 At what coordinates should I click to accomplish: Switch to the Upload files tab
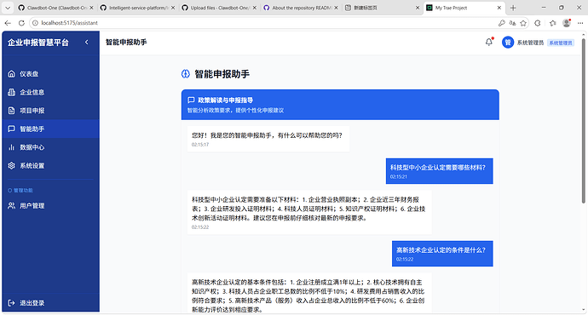[x=219, y=8]
